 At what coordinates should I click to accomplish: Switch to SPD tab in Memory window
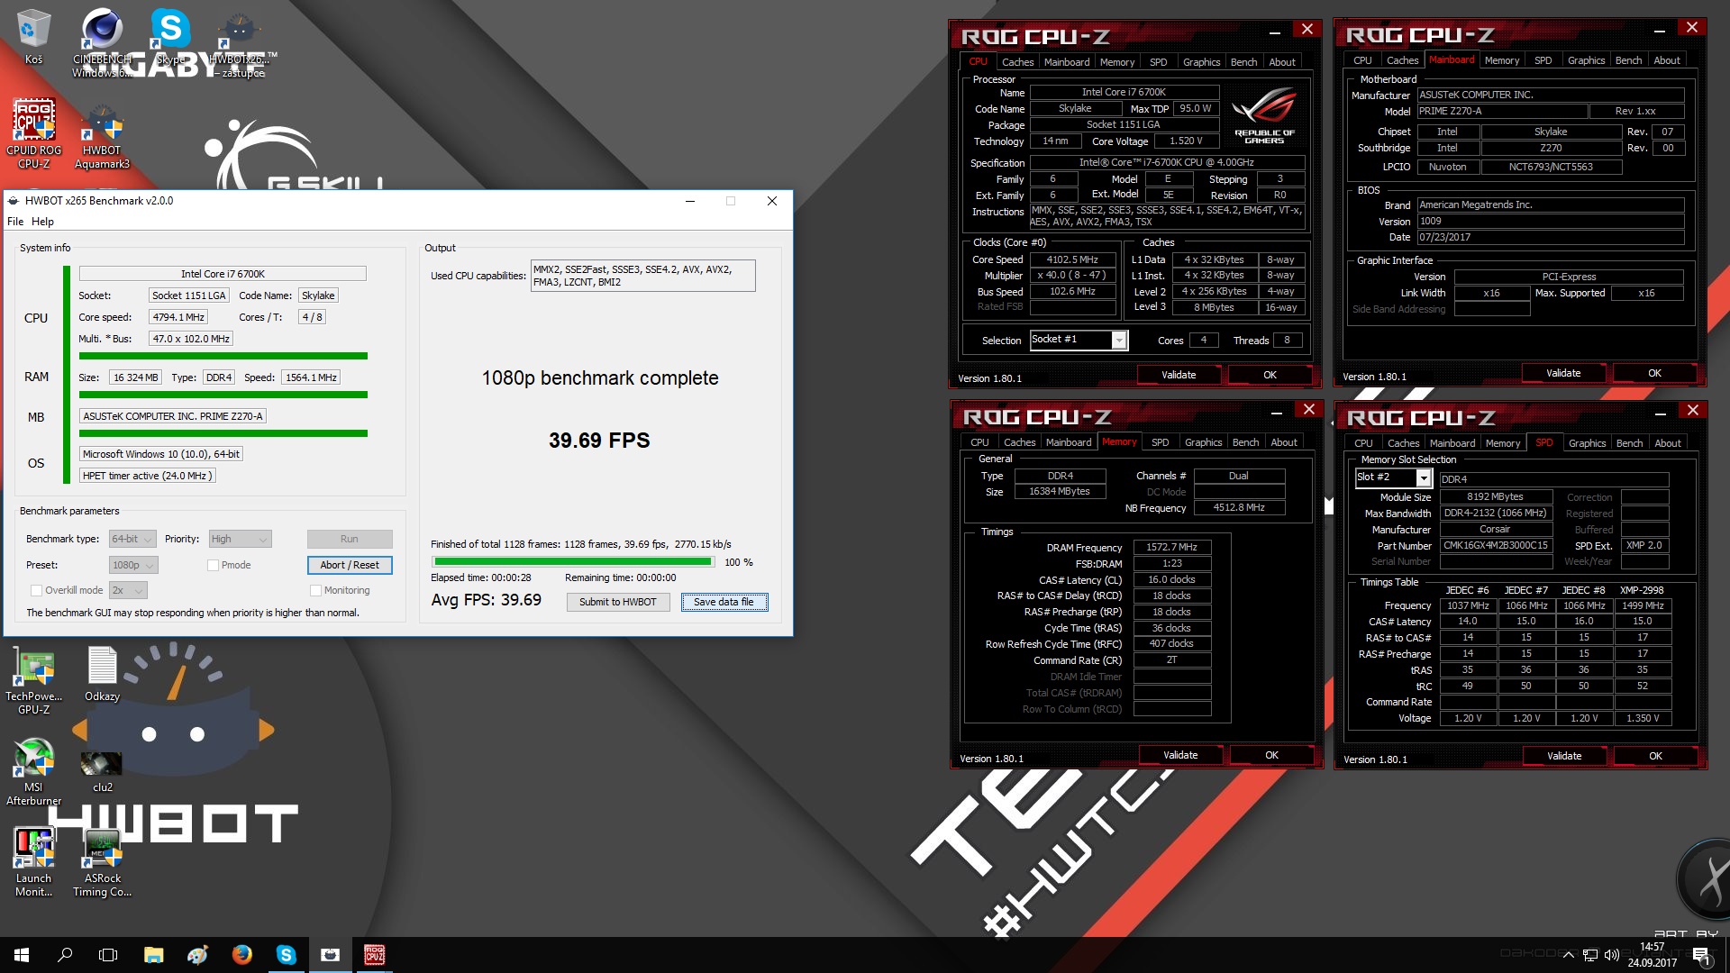(x=1160, y=442)
